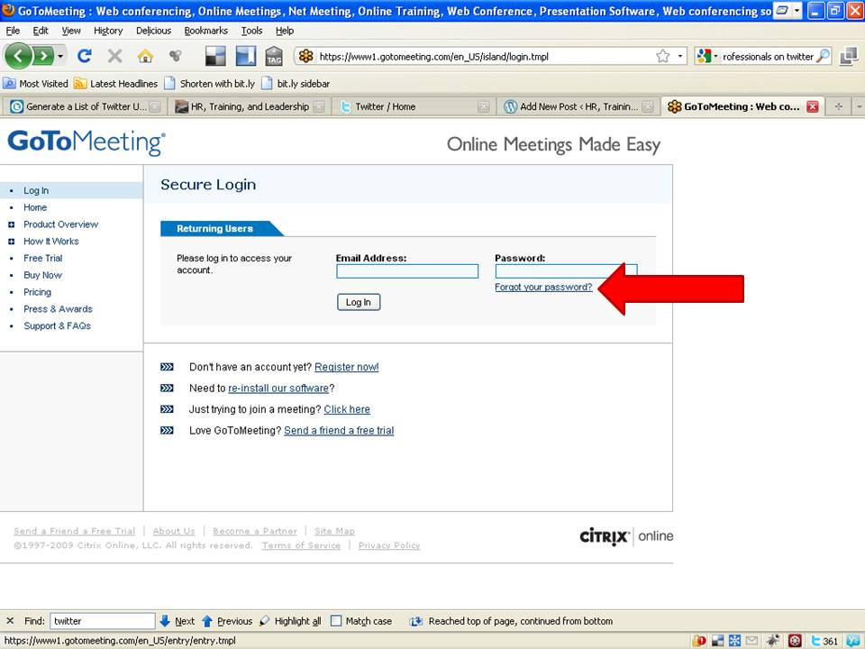This screenshot has width=865, height=649.
Task: Open the Tools menu
Action: click(x=251, y=31)
